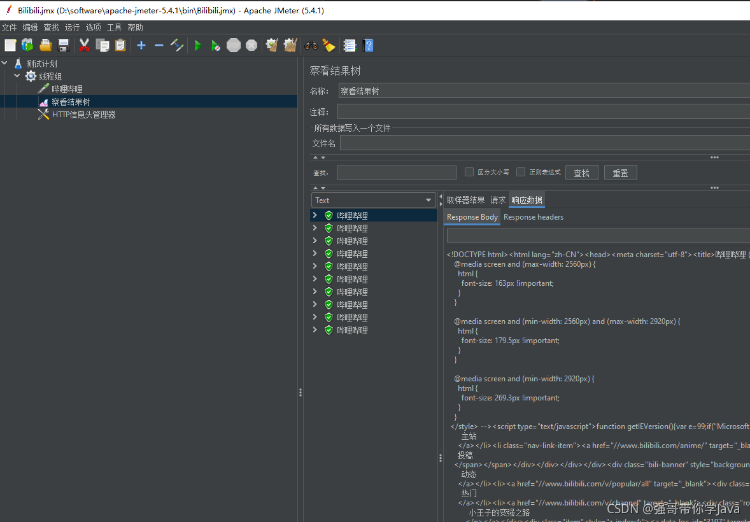Open the 运行 menu
This screenshot has width=750, height=522.
click(x=72, y=27)
